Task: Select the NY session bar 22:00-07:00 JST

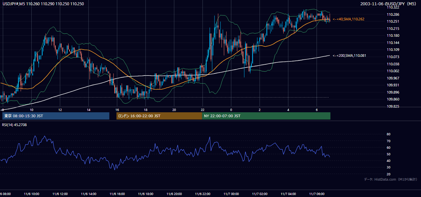Action: tap(266, 116)
